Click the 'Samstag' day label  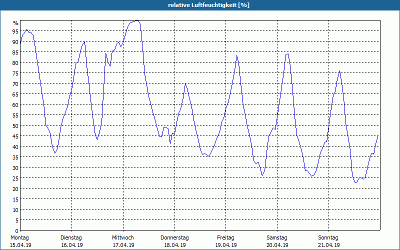(277, 238)
